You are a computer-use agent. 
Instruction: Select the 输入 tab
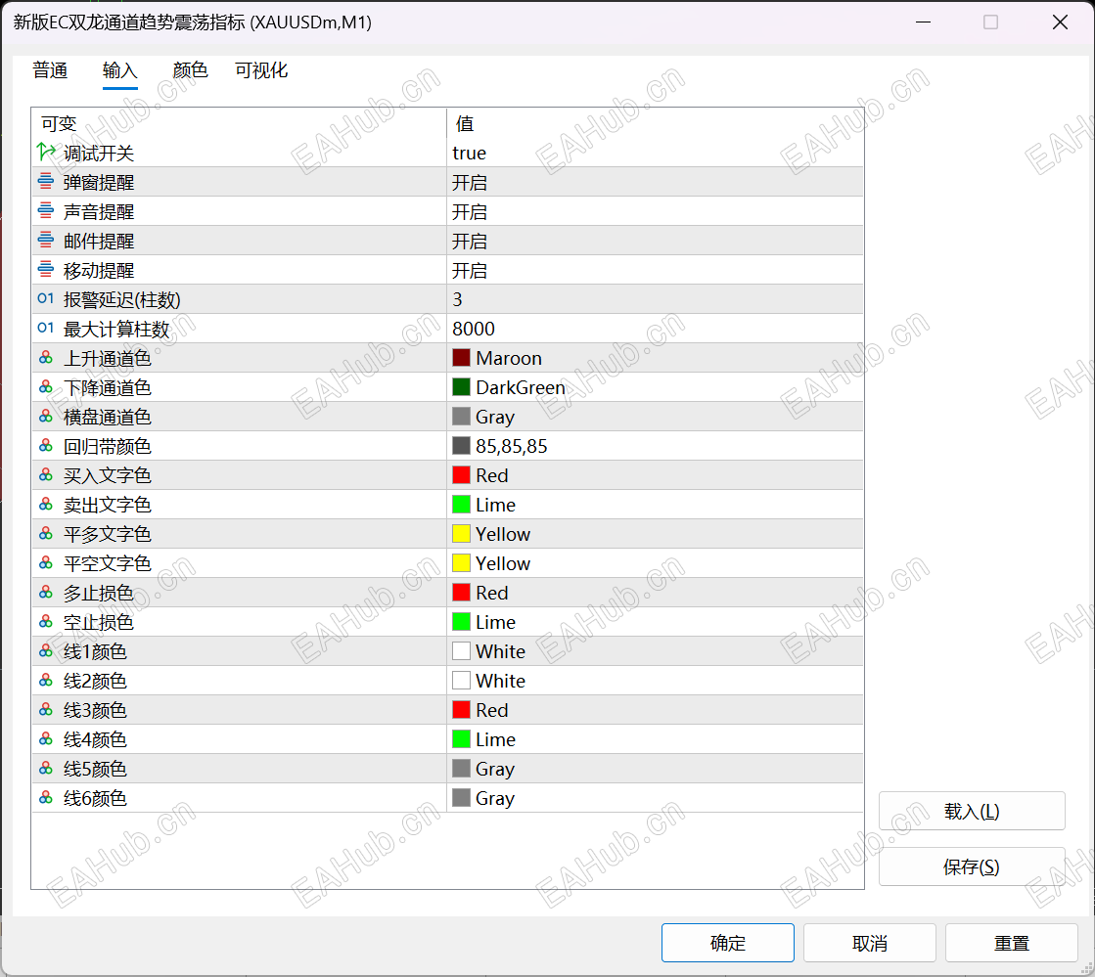120,70
